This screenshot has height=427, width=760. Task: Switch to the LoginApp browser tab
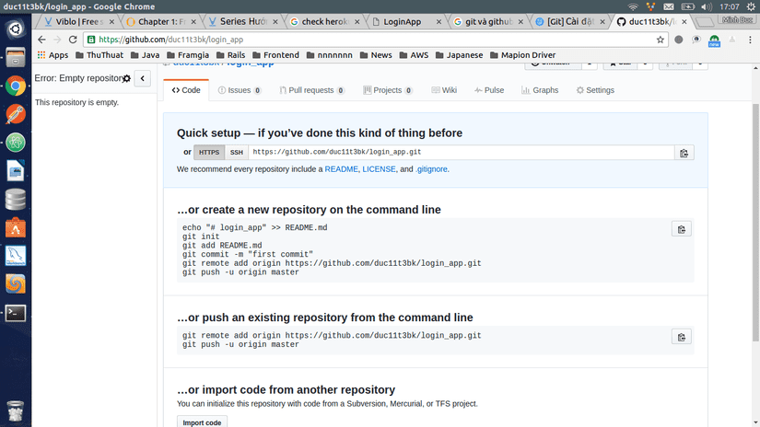[x=407, y=22]
